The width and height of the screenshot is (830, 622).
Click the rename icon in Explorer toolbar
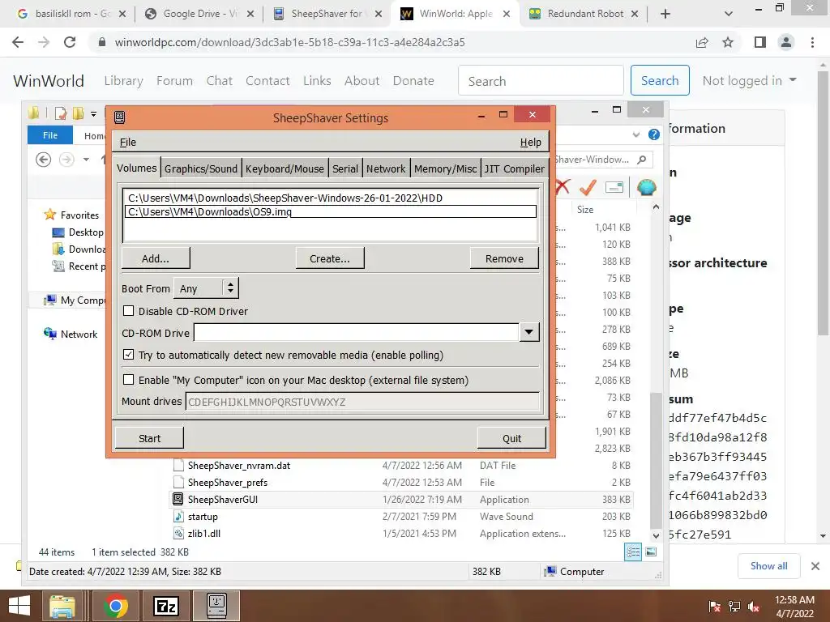tap(614, 187)
